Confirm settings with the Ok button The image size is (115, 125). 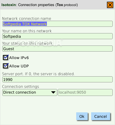(82, 116)
